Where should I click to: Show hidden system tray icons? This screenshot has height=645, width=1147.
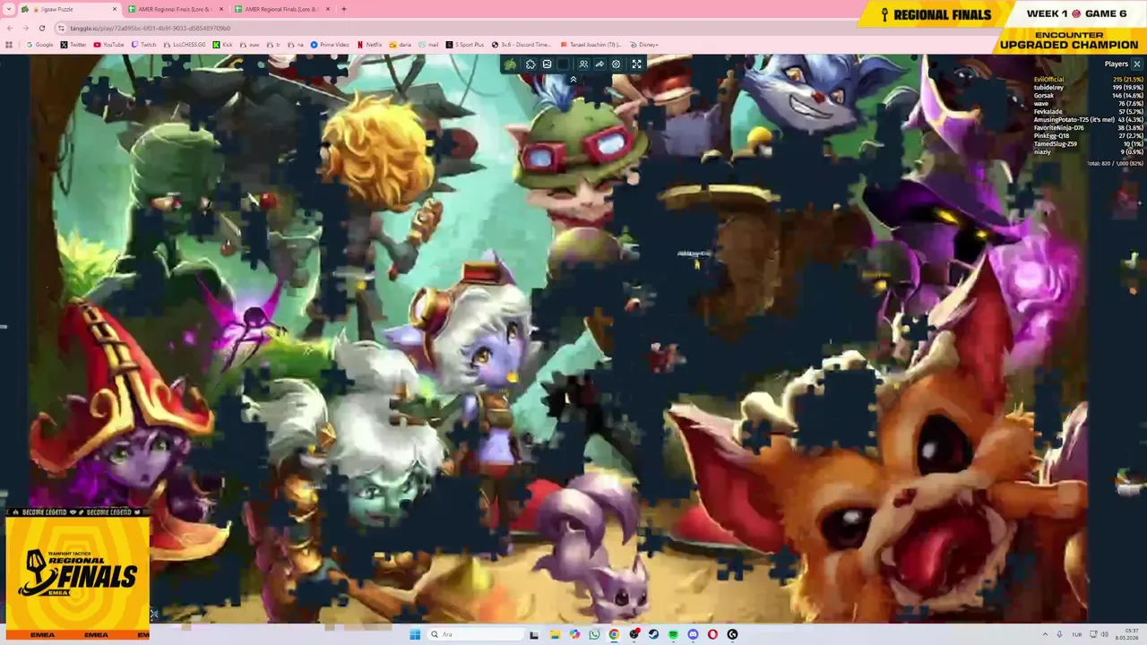(1045, 634)
